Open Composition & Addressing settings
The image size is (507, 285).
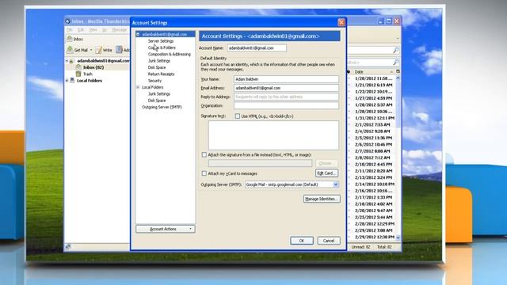point(169,55)
